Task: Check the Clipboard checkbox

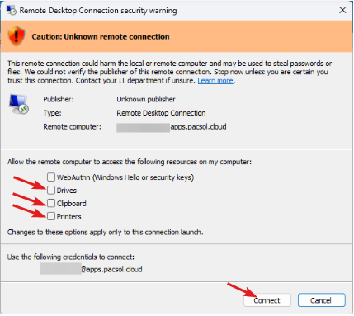Action: point(51,203)
